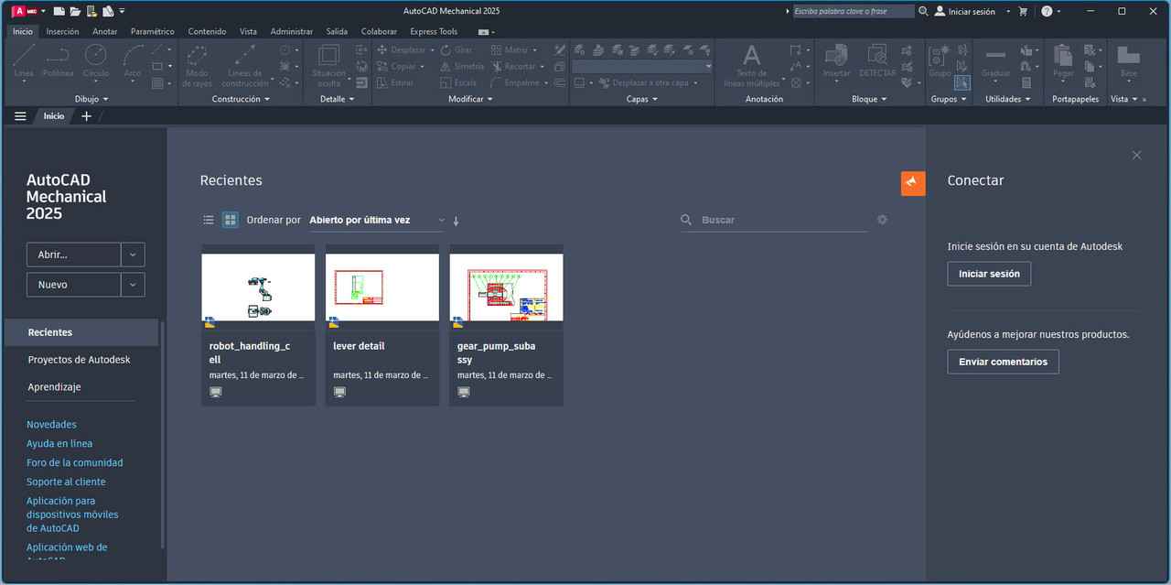Click the Escriba palabra clave o frase field
The width and height of the screenshot is (1171, 585).
853,11
